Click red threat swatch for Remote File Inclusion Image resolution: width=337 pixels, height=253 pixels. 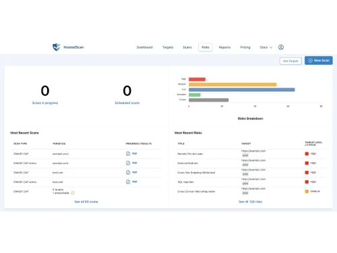(x=307, y=154)
